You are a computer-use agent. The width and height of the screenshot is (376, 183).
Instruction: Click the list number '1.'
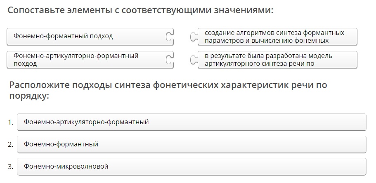click(11, 122)
